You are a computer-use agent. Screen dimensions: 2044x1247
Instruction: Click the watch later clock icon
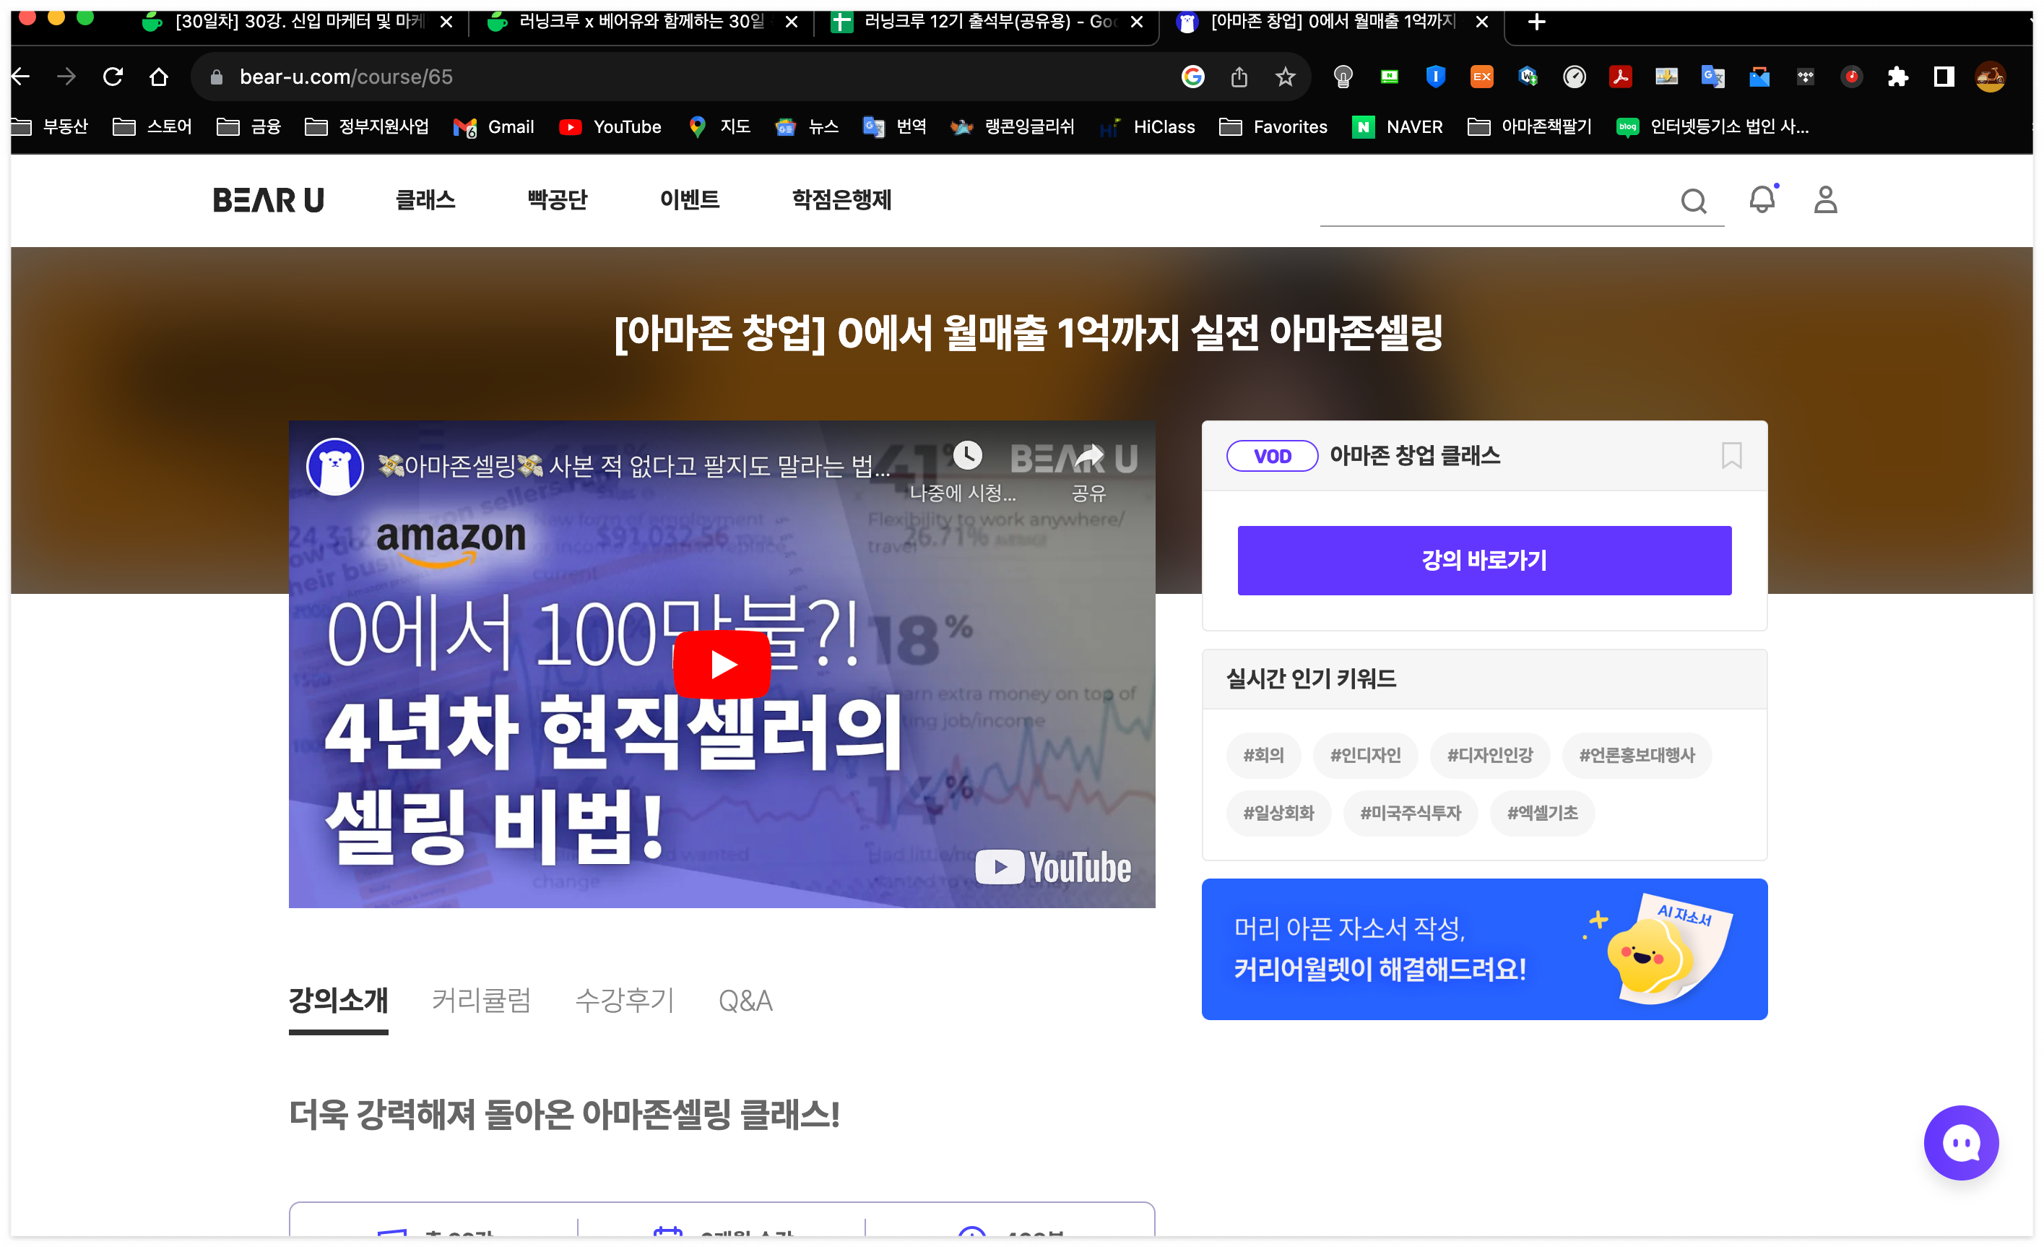coord(967,454)
